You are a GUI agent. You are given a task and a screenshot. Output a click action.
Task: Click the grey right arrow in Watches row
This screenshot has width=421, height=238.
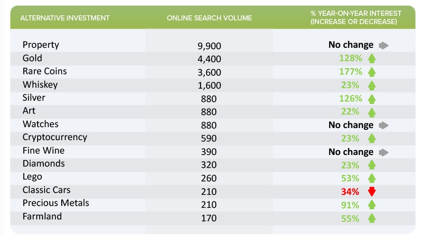click(384, 125)
